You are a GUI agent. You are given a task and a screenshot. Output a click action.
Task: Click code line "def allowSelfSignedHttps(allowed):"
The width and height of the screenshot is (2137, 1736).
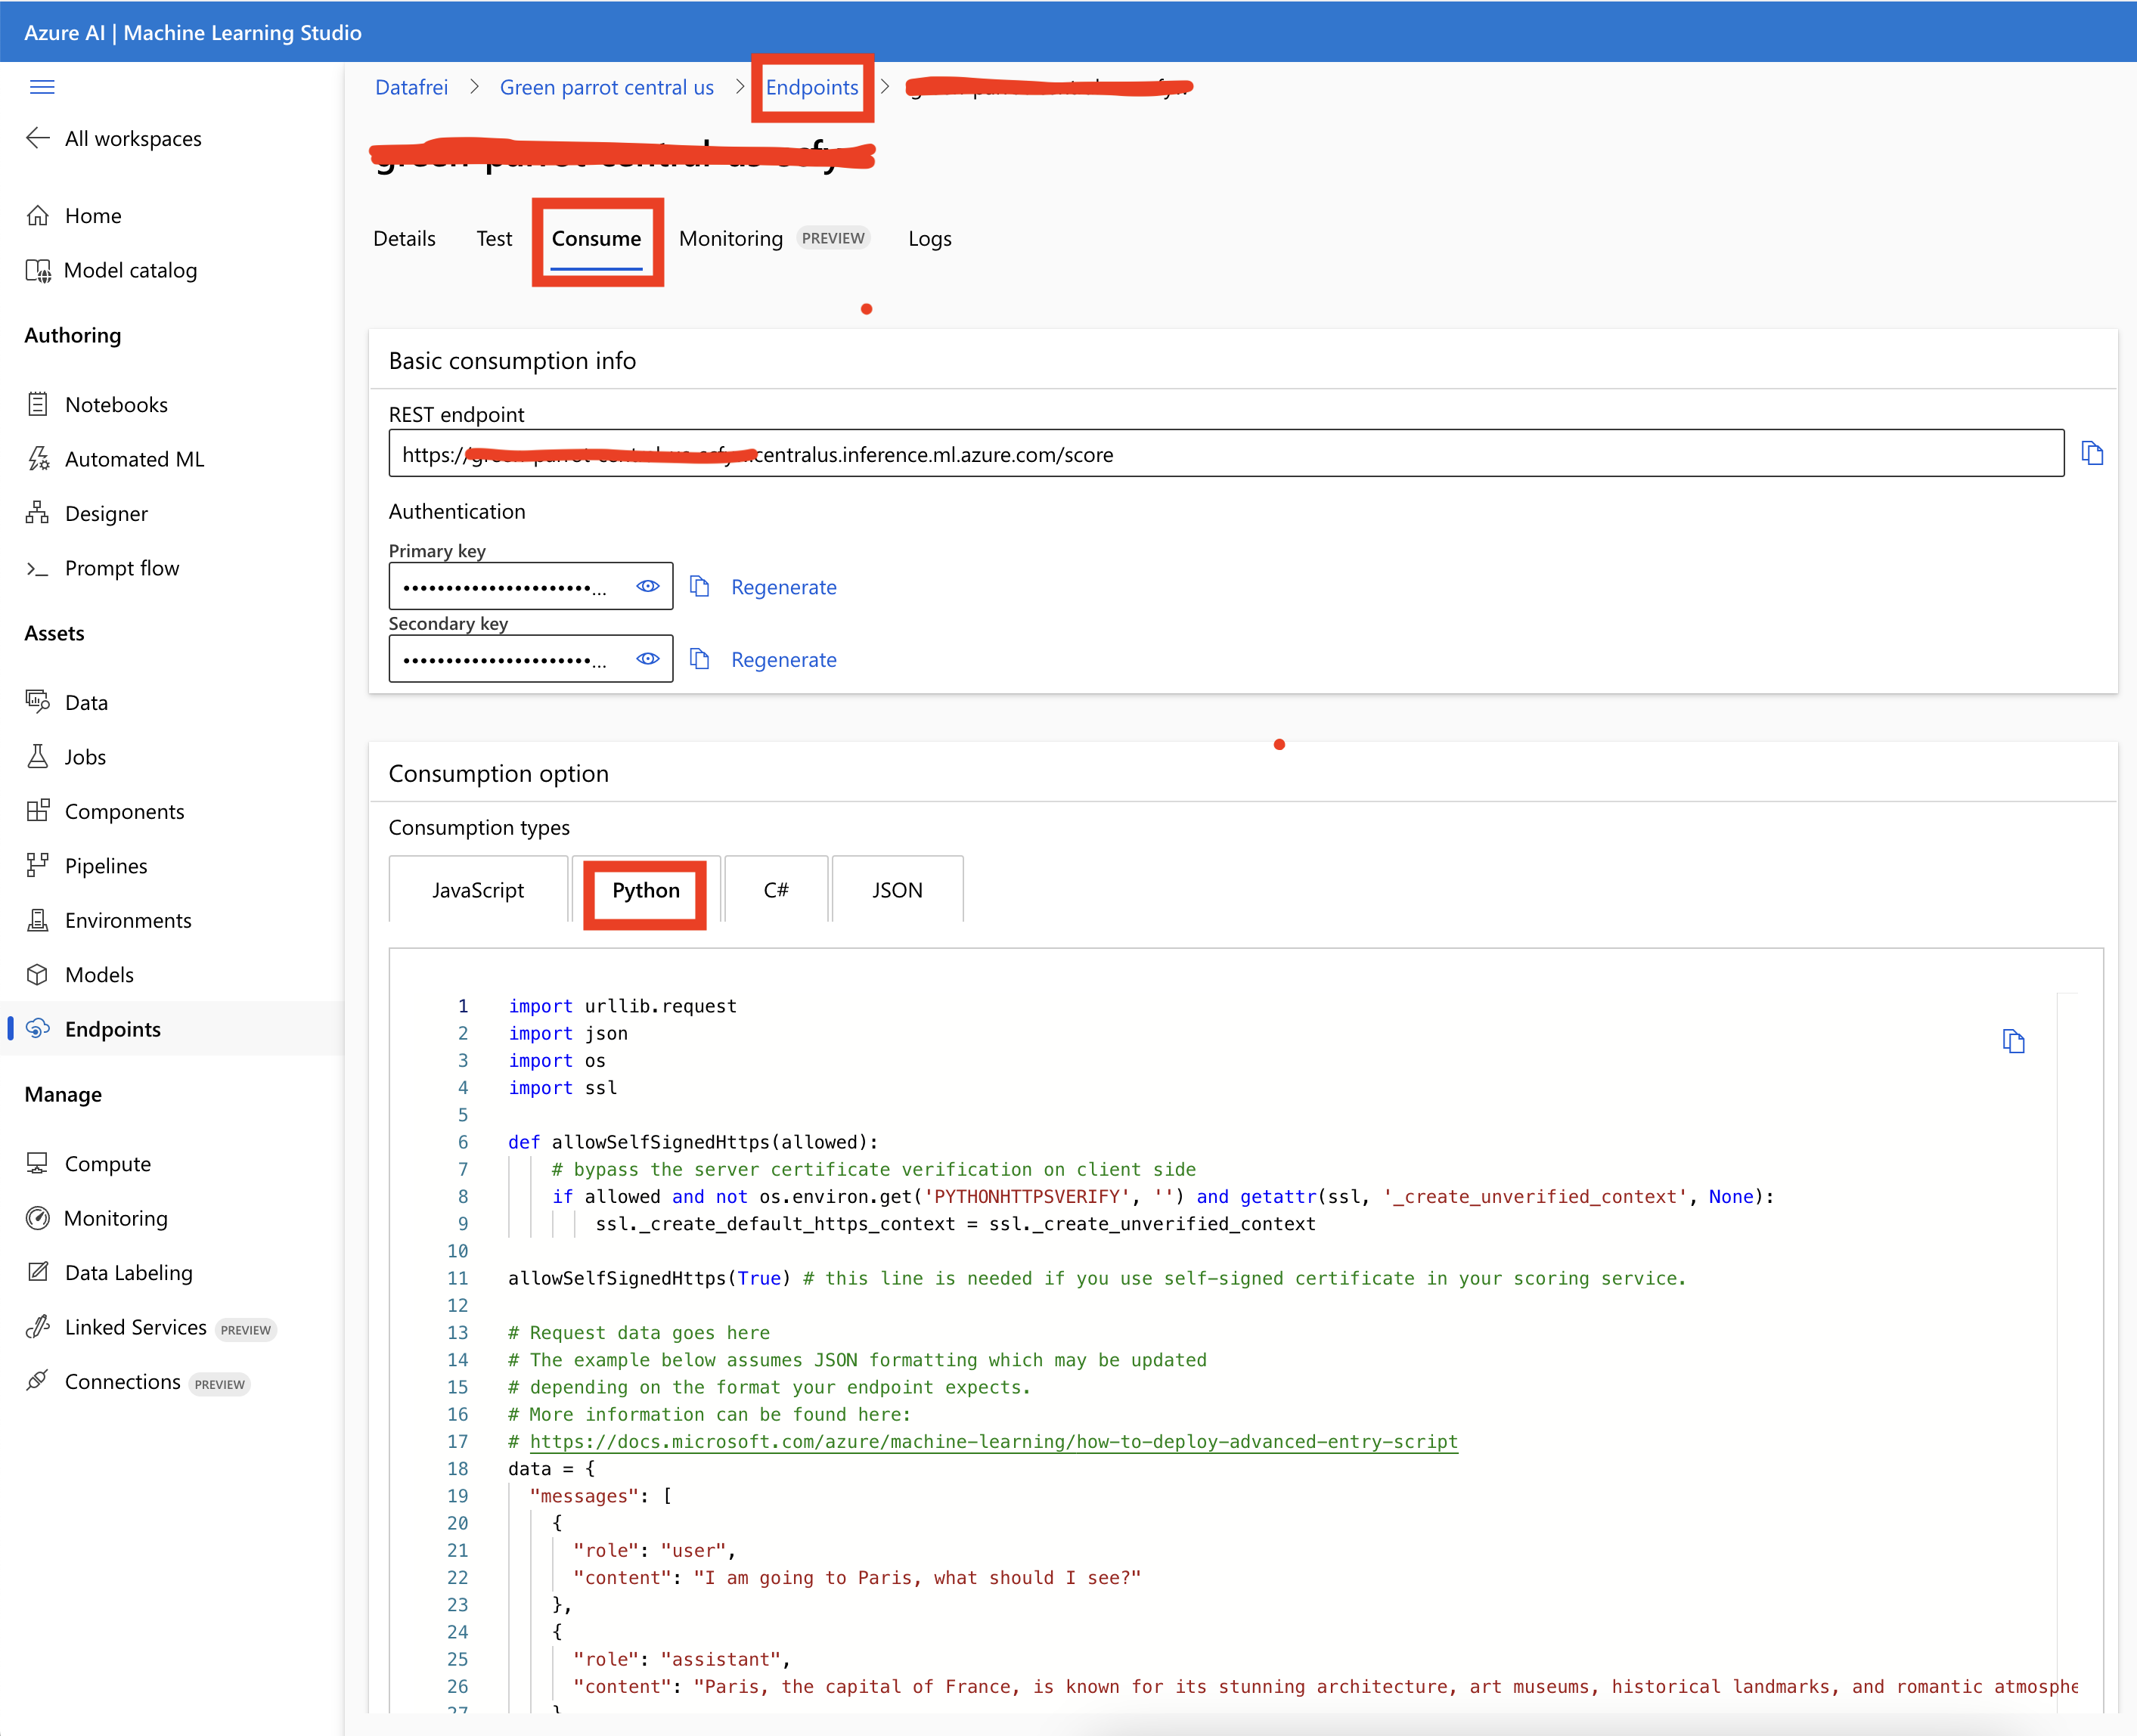pos(693,1142)
